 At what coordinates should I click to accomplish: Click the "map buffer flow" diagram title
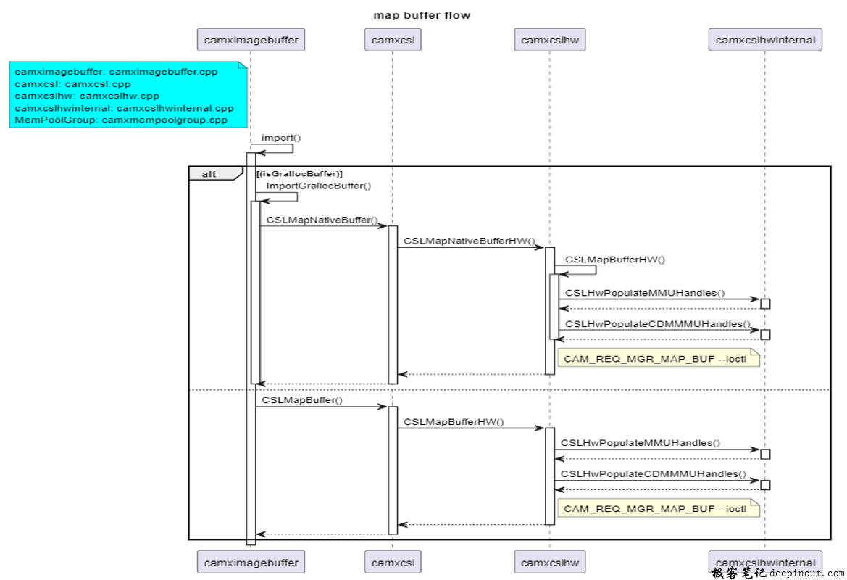422,15
